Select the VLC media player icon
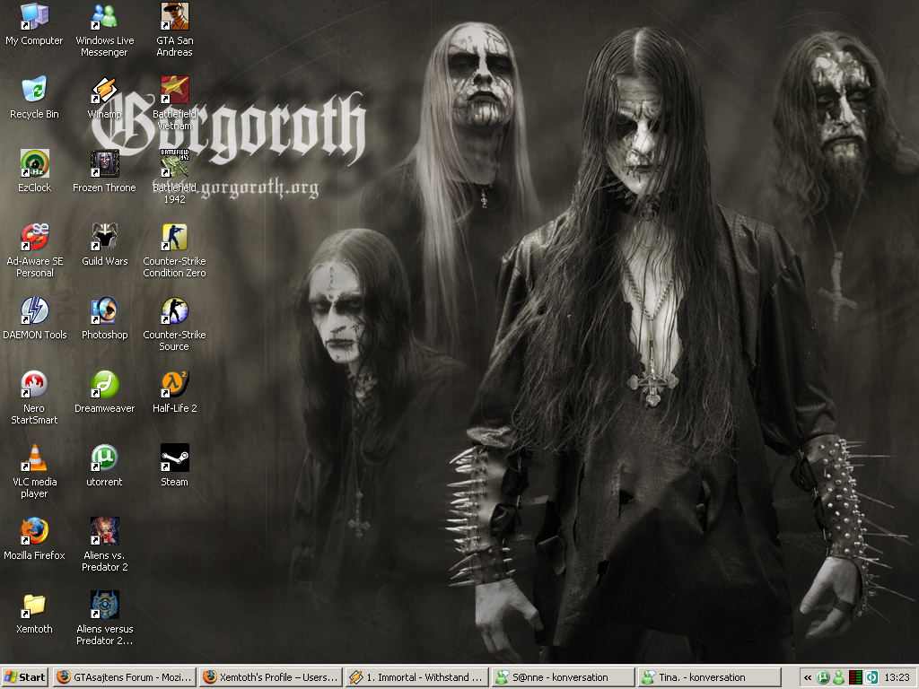The image size is (919, 689). click(x=34, y=458)
